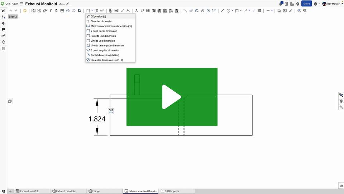Click the app store icon by notifications
Viewport: 344px width, 194px height.
pos(292,4)
